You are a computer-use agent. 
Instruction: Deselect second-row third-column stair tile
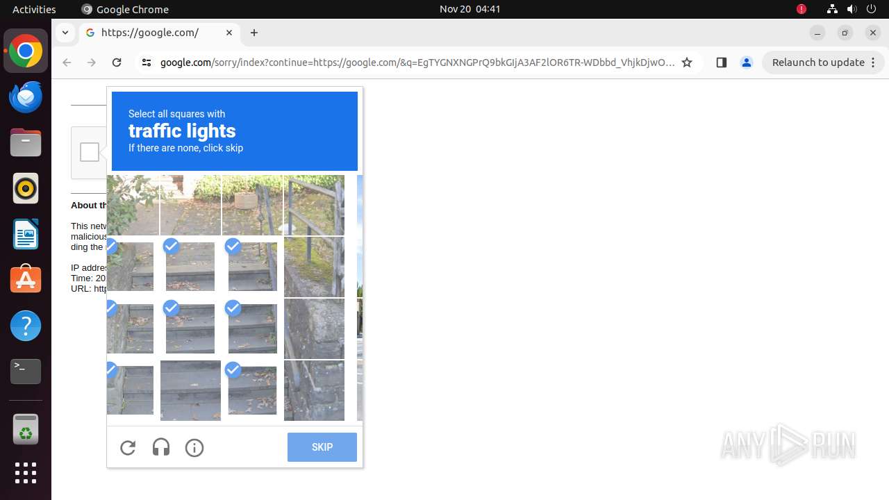click(x=253, y=267)
